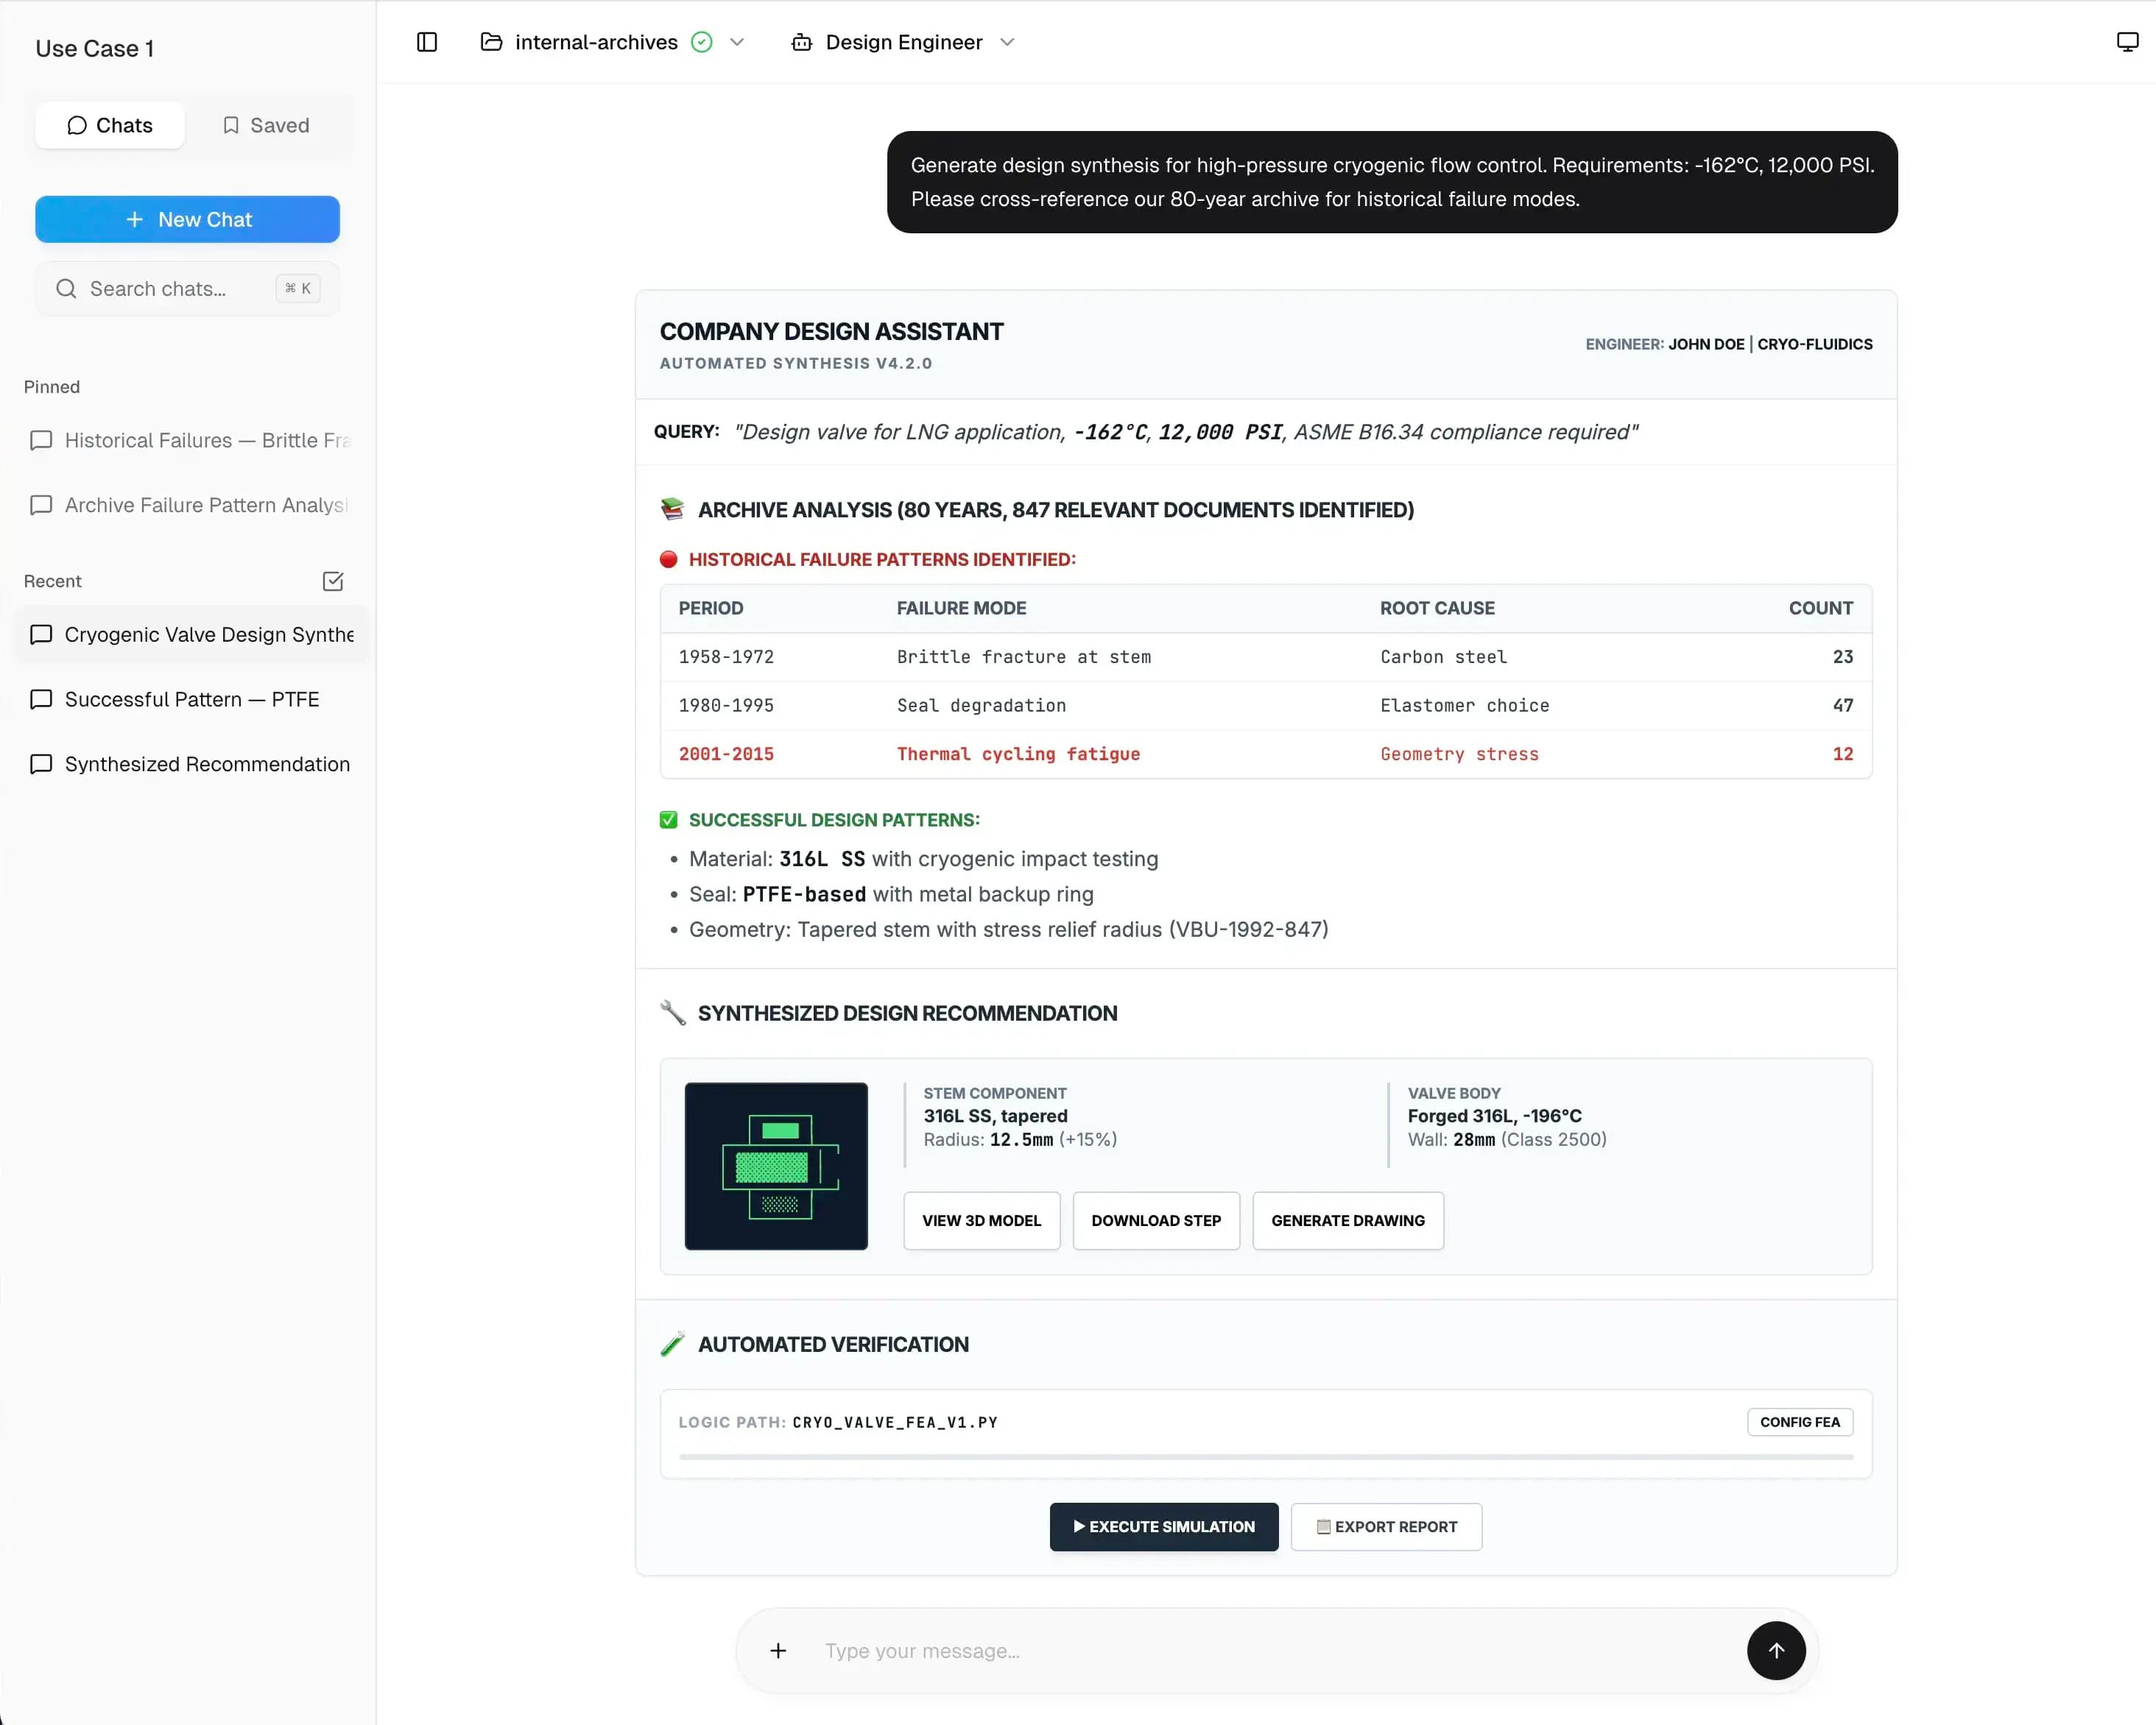Expand the internal-archives dropdown chevron
The height and width of the screenshot is (1725, 2156).
(738, 42)
